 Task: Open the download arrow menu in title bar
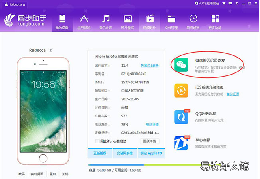237,3
